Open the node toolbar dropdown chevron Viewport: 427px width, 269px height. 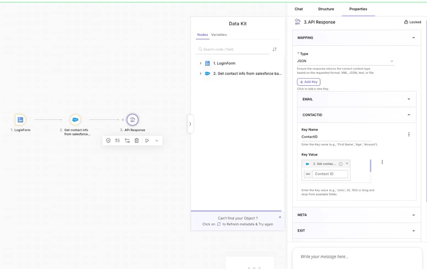click(x=157, y=141)
